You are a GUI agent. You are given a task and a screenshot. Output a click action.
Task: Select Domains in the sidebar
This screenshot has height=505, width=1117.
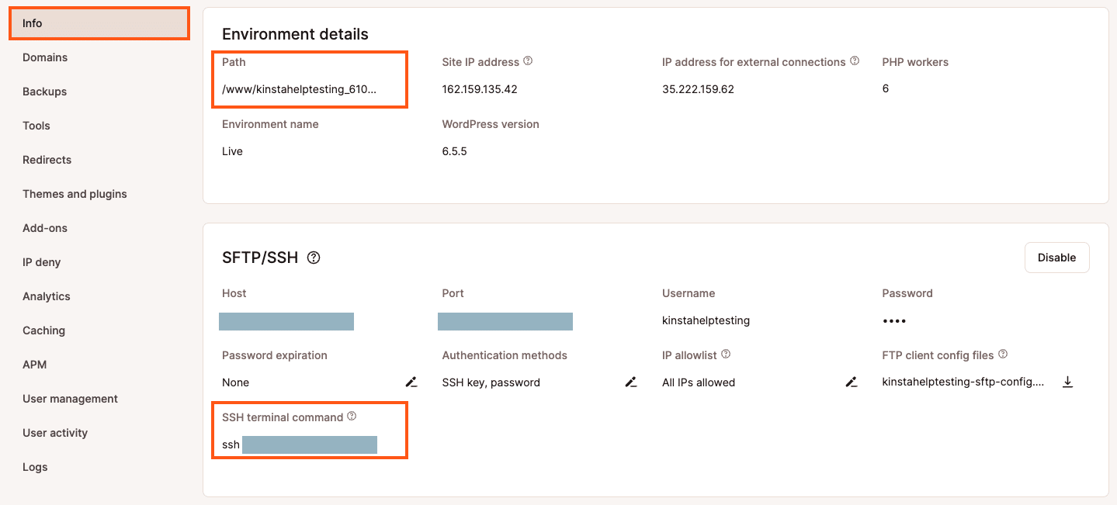[44, 57]
